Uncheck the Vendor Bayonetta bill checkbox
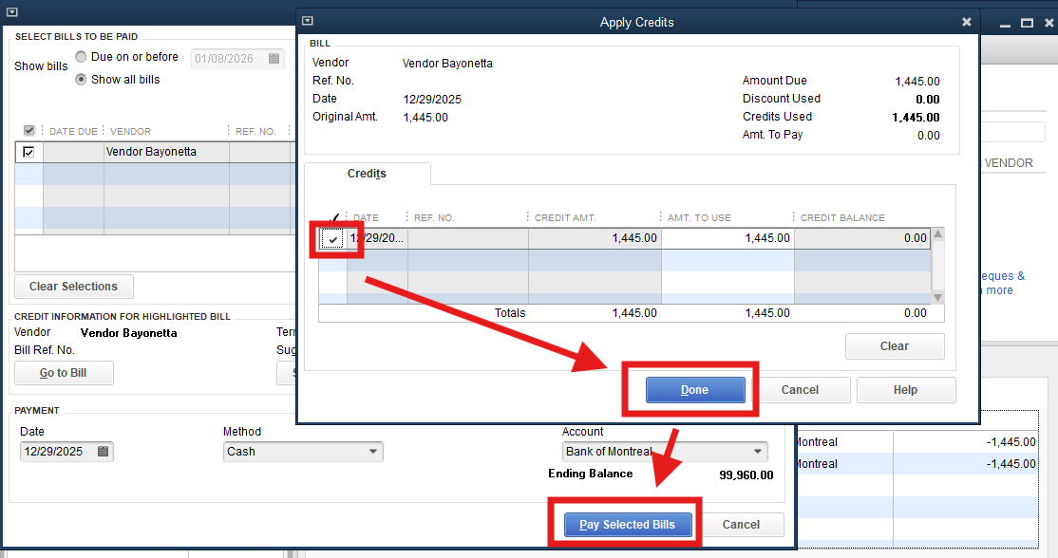 28,152
